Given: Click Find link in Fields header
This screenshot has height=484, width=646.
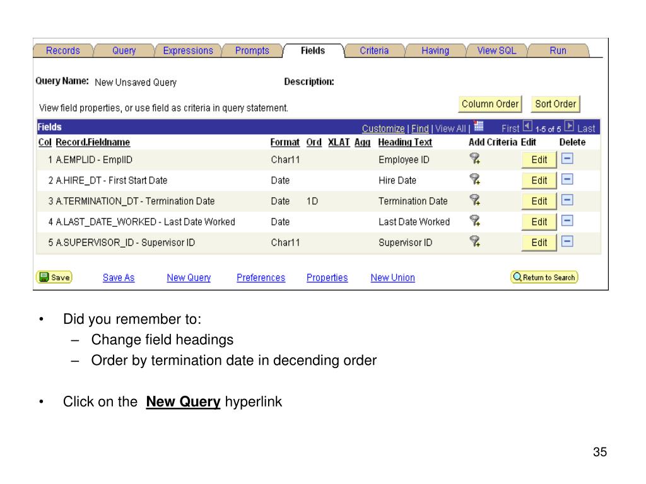Looking at the screenshot, I should (420, 129).
